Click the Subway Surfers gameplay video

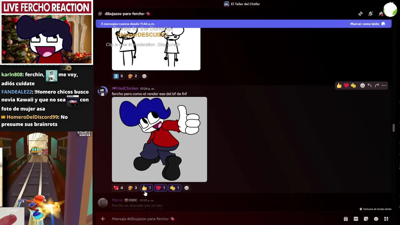46,178
